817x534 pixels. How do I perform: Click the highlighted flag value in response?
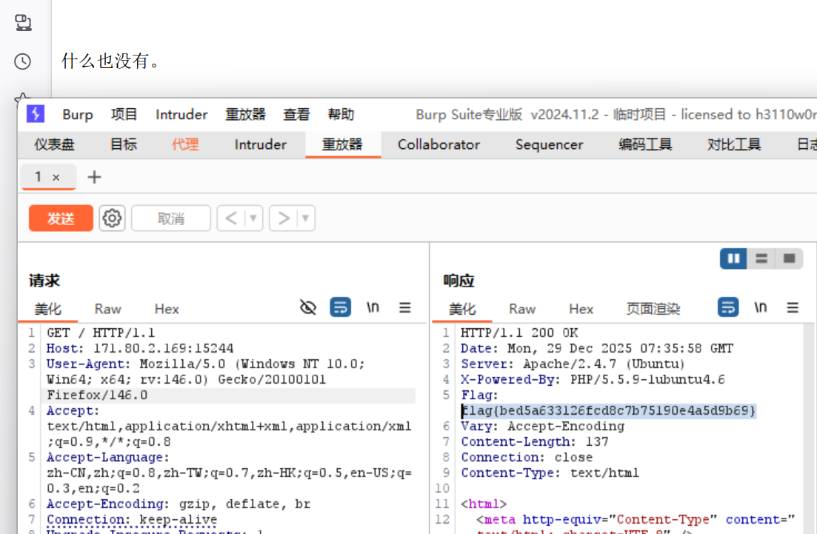pyautogui.click(x=609, y=410)
